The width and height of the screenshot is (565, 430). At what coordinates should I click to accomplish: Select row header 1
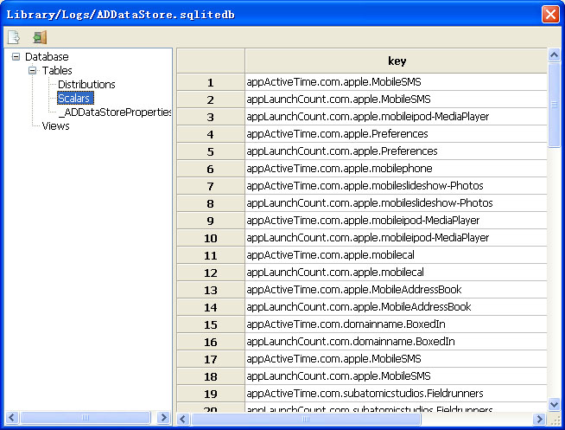211,82
